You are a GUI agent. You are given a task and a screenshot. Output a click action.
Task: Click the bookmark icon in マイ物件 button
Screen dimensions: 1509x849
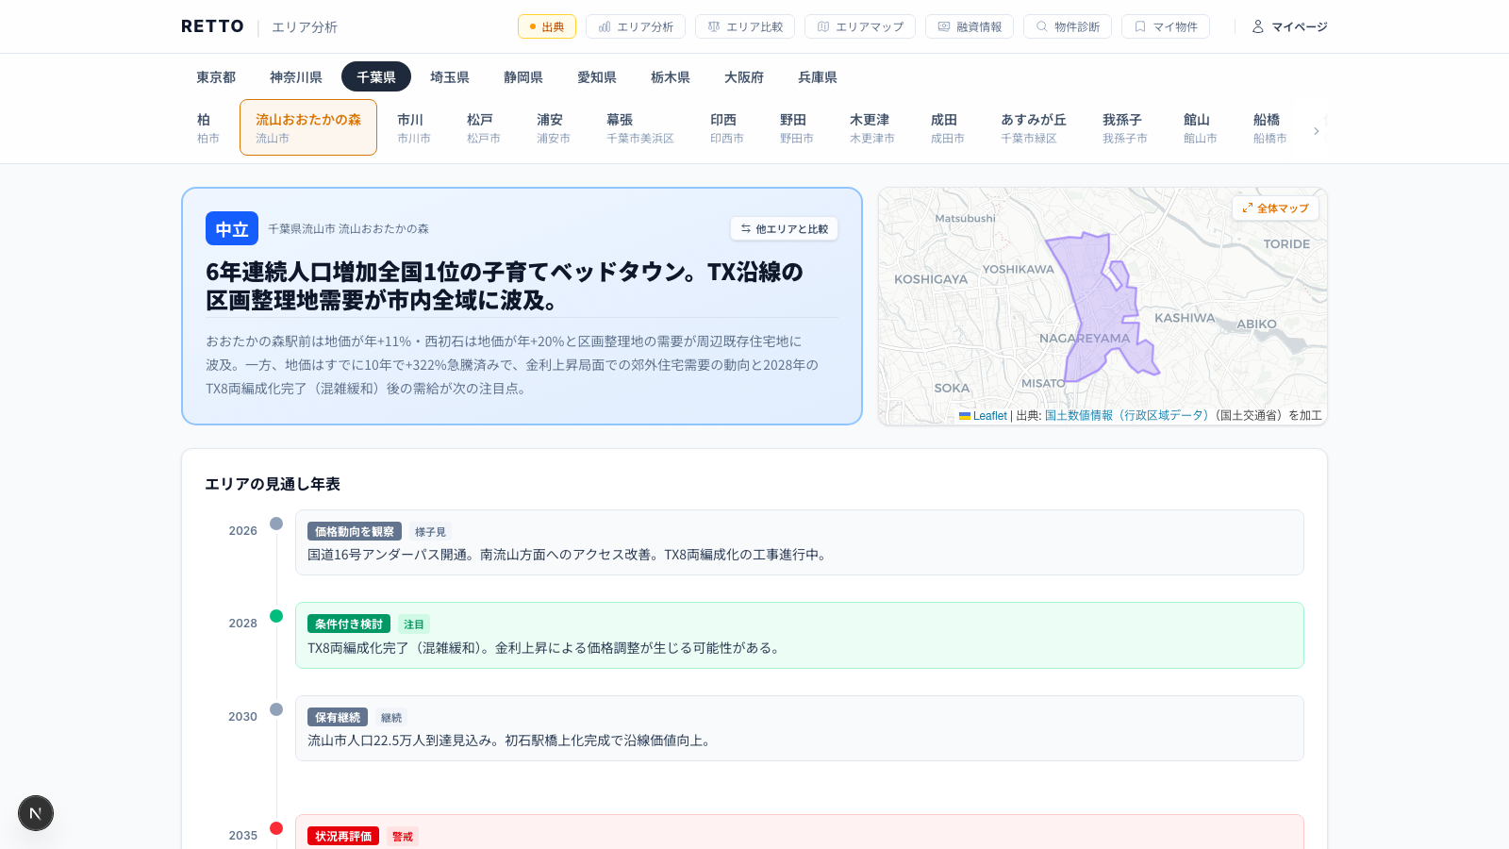tap(1140, 26)
